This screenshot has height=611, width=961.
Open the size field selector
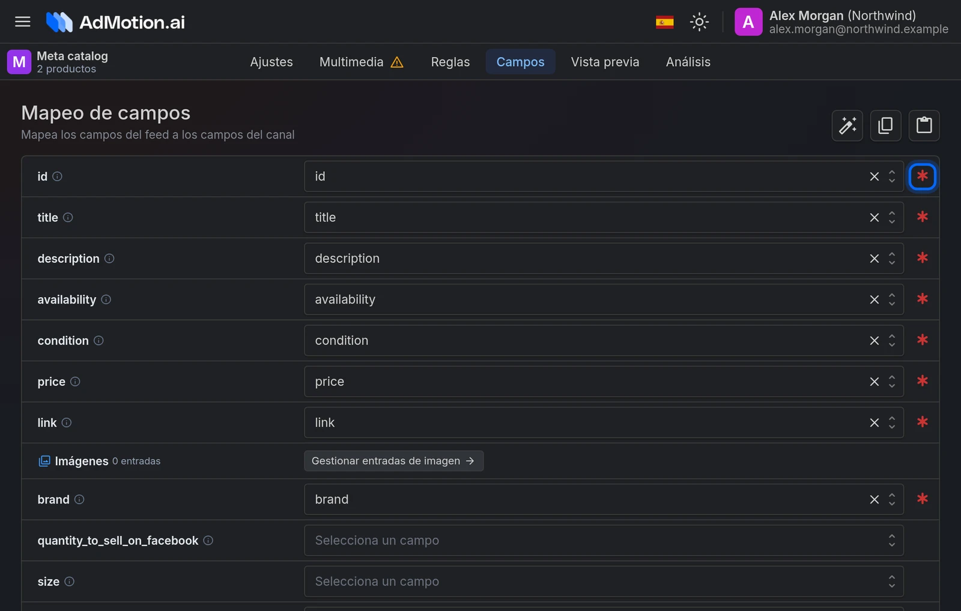tap(604, 582)
